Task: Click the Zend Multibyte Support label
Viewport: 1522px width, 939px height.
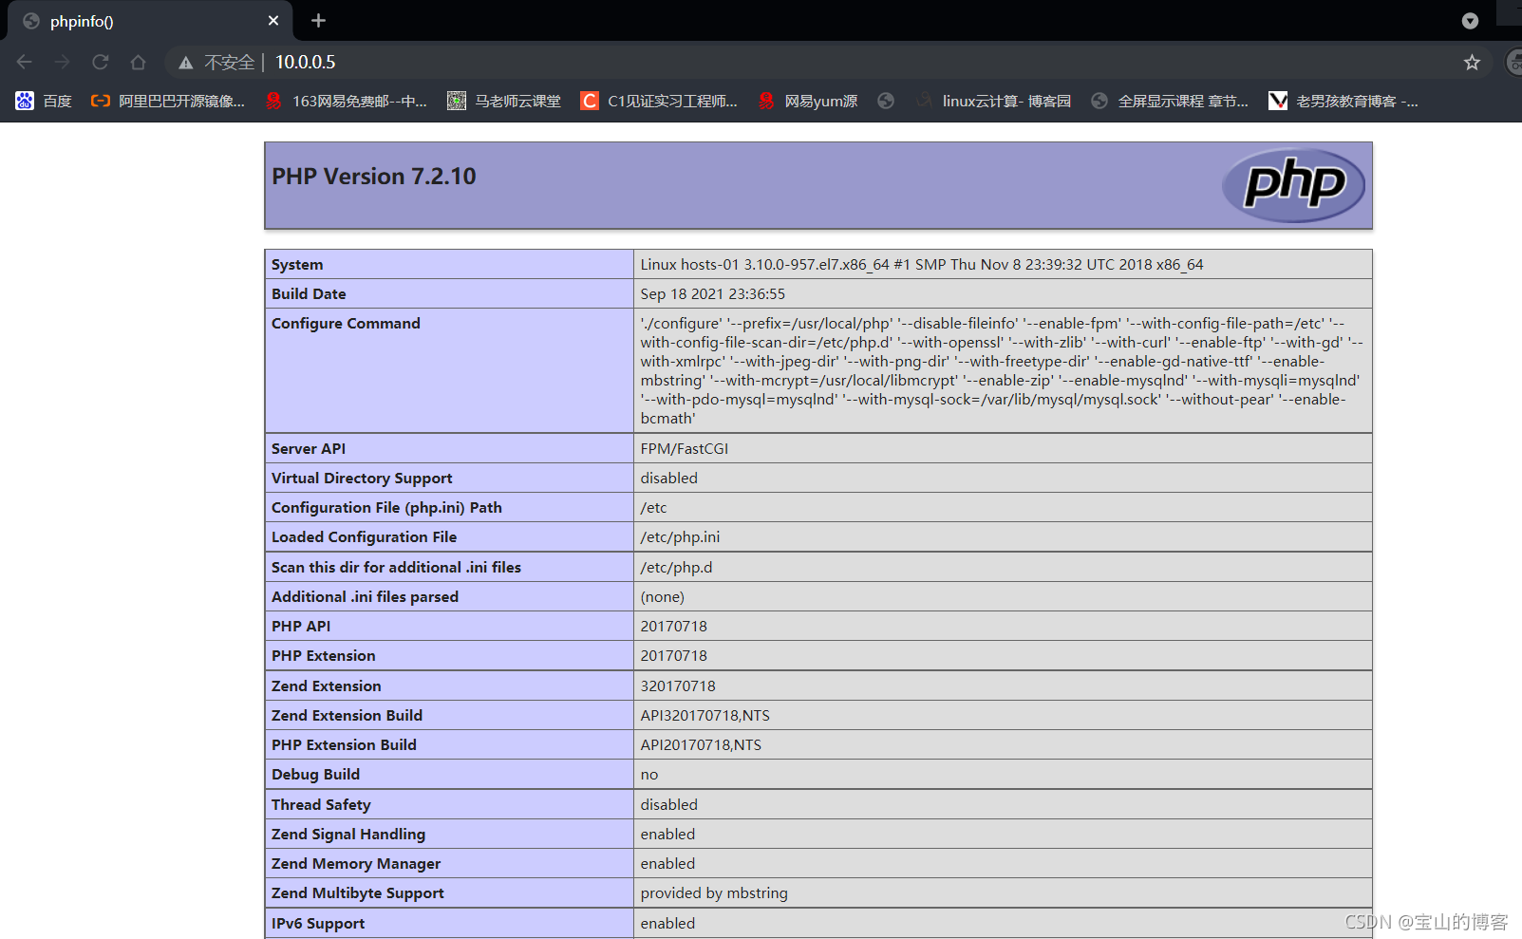Action: point(358,893)
